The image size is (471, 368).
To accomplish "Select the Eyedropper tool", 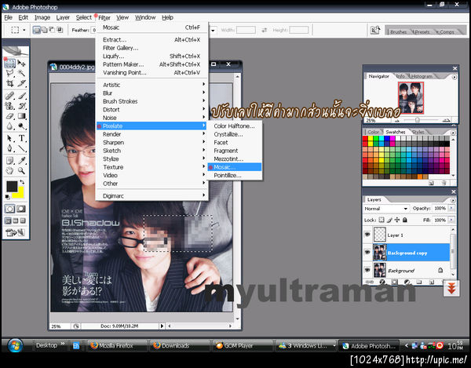I will [x=22, y=161].
